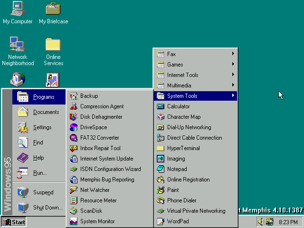Launch Paint icon
Viewport: 304px width, 228px height.
[161, 190]
